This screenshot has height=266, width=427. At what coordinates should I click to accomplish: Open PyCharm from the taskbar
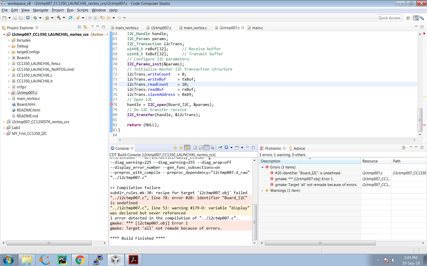point(62,260)
